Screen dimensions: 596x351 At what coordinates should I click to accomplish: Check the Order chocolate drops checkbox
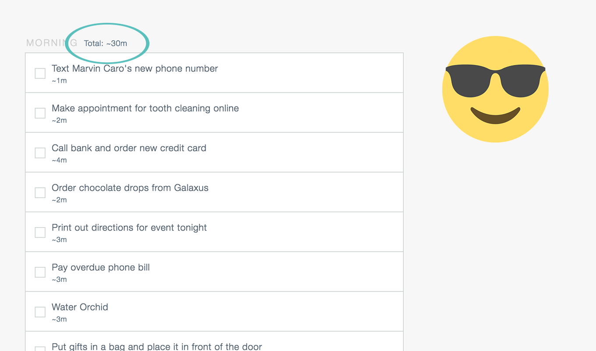(40, 193)
